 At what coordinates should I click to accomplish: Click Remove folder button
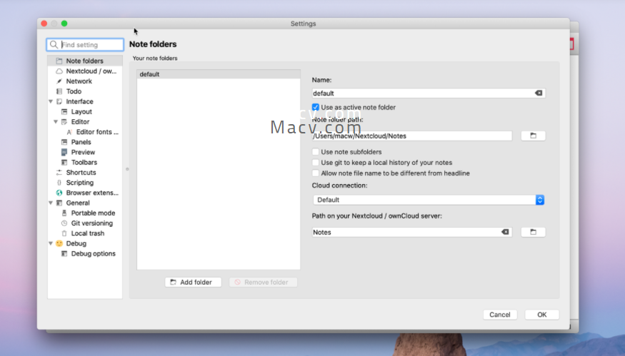[x=263, y=283]
